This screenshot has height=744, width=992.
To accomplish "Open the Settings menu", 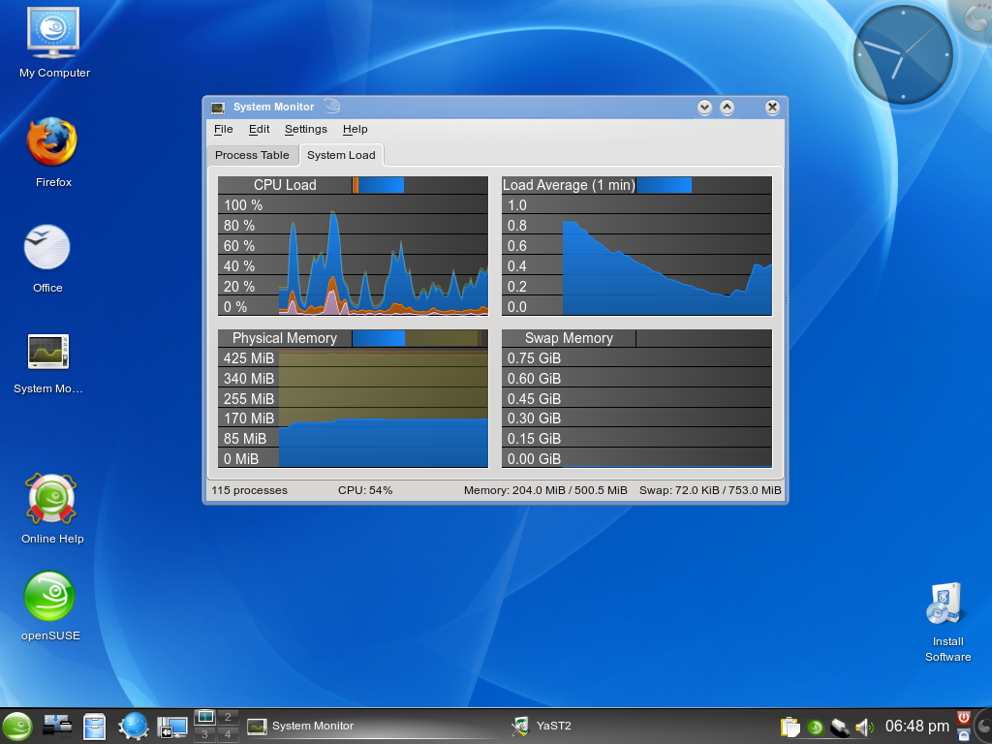I will (x=305, y=129).
